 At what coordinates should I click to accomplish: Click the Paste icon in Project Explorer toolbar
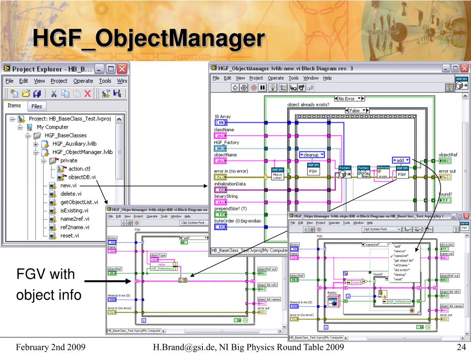click(x=77, y=94)
